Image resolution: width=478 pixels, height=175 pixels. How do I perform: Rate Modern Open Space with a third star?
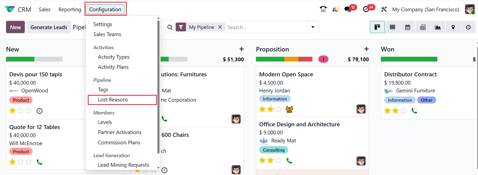(x=278, y=109)
